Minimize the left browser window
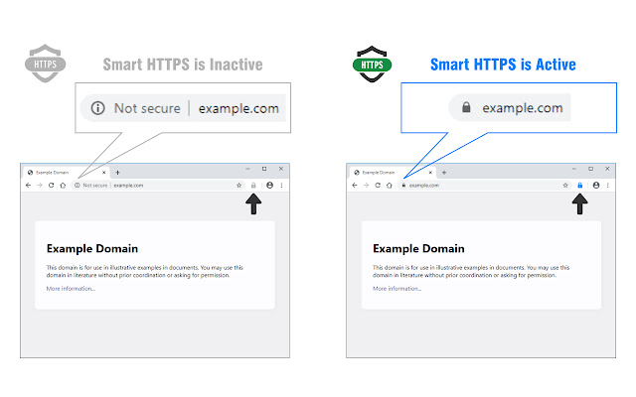 coord(247,169)
